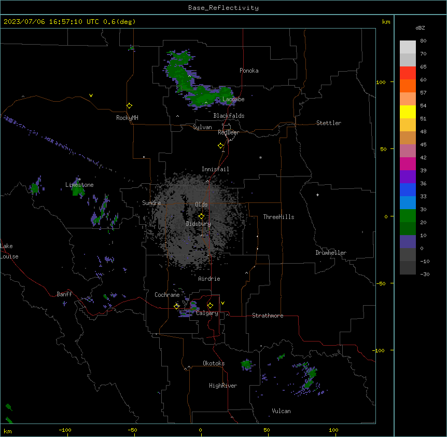Click the yellow radar site marker near Olds

201,216
